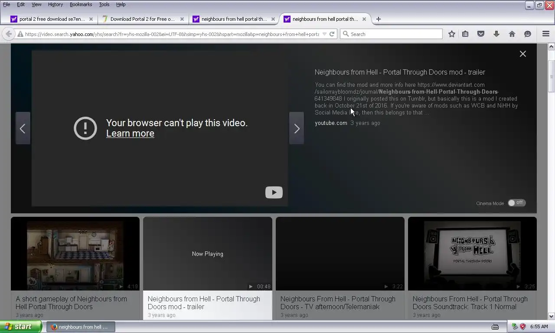Click the play icon on the 3:22 video
This screenshot has width=555, height=333.
point(386,287)
